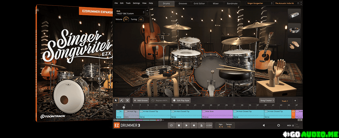Toggle the metronome click
Screen dimensions: 339x138
(201, 125)
